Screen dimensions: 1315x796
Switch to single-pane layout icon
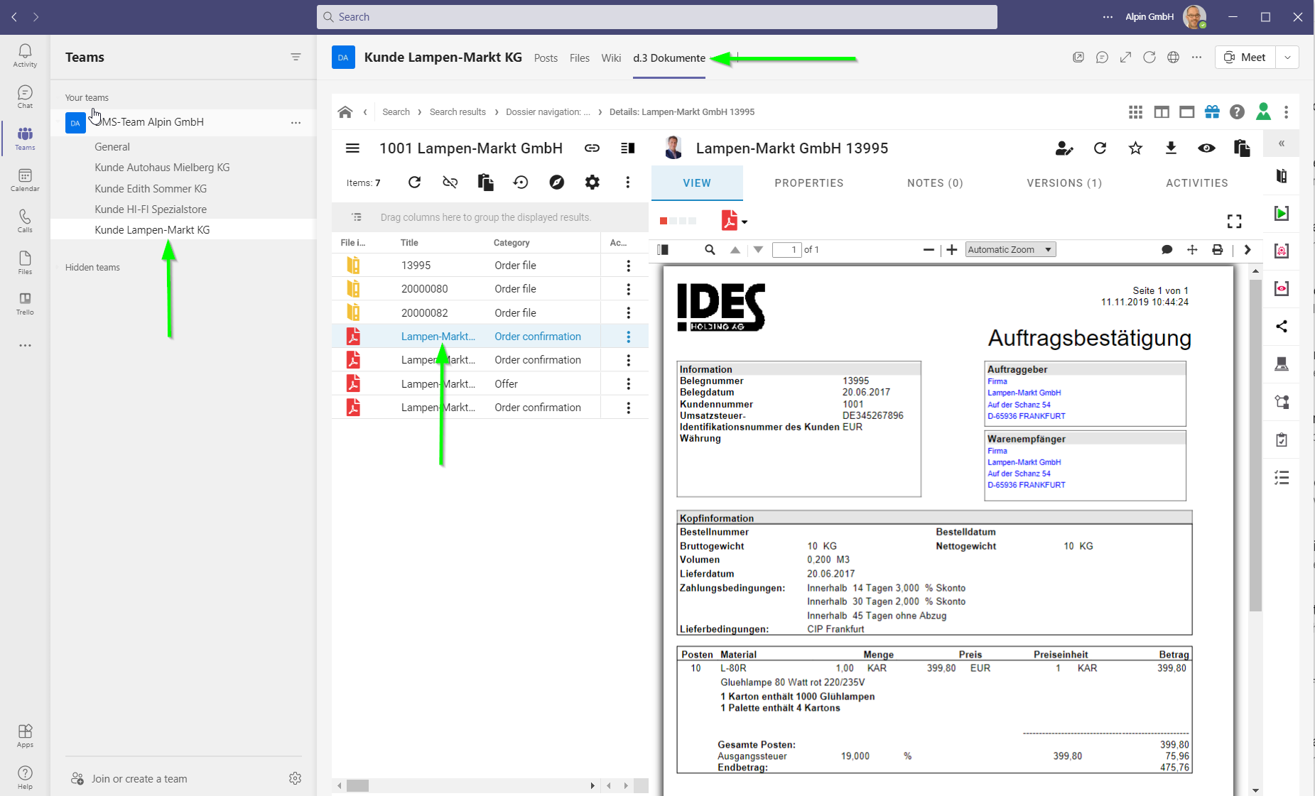pos(1187,111)
